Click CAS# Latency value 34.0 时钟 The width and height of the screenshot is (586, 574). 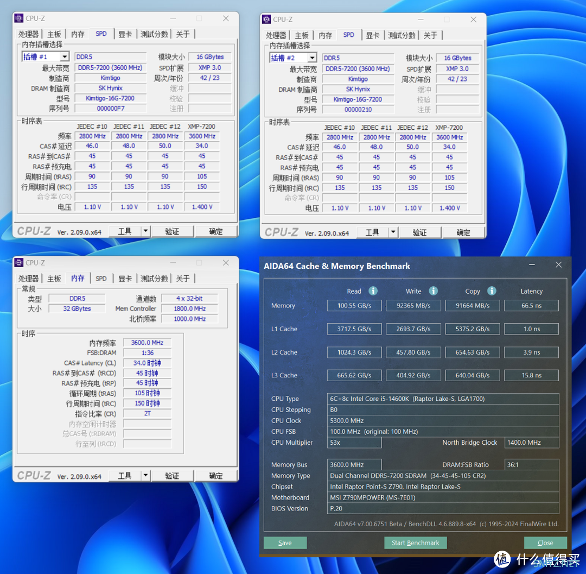tap(147, 363)
